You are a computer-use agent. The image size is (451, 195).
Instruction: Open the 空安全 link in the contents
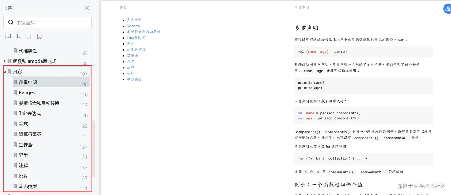click(132, 55)
